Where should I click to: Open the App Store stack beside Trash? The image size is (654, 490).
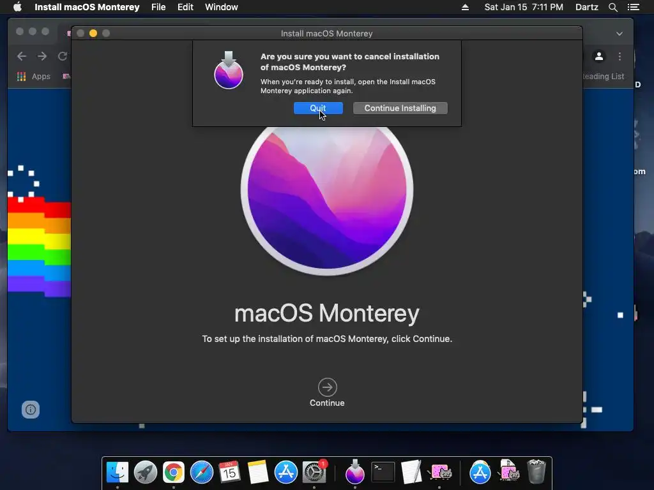(480, 472)
